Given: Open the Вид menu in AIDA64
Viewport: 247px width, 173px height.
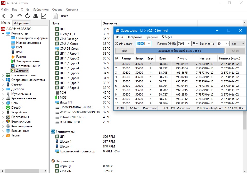Looking at the screenshot, I should point(15,10).
